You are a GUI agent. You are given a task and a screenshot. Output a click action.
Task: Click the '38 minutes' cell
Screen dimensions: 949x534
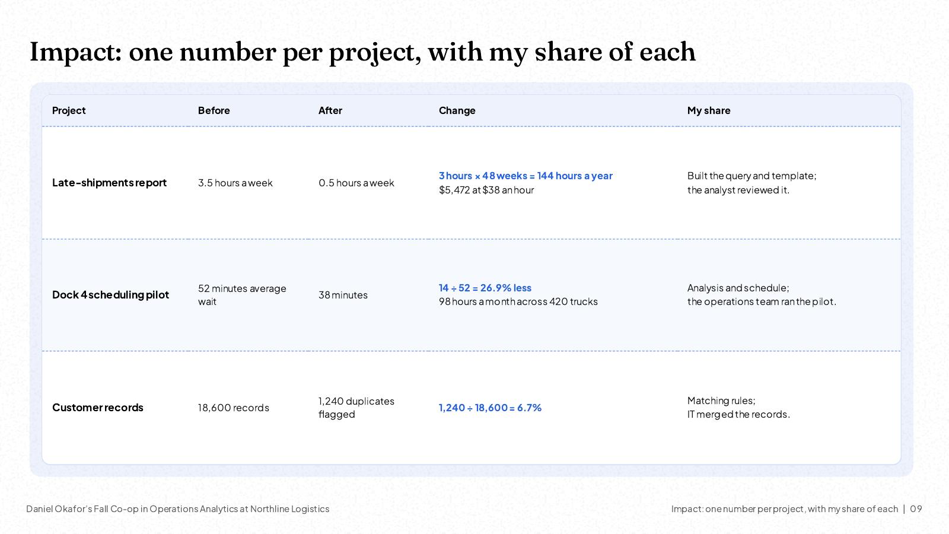(343, 295)
